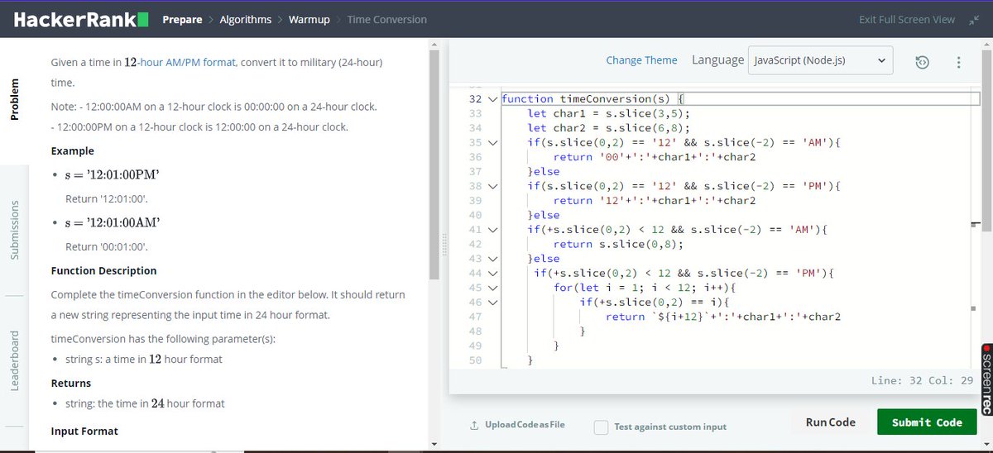Click 'Return '12:01:00'.' text
The height and width of the screenshot is (453, 993).
pyautogui.click(x=107, y=199)
